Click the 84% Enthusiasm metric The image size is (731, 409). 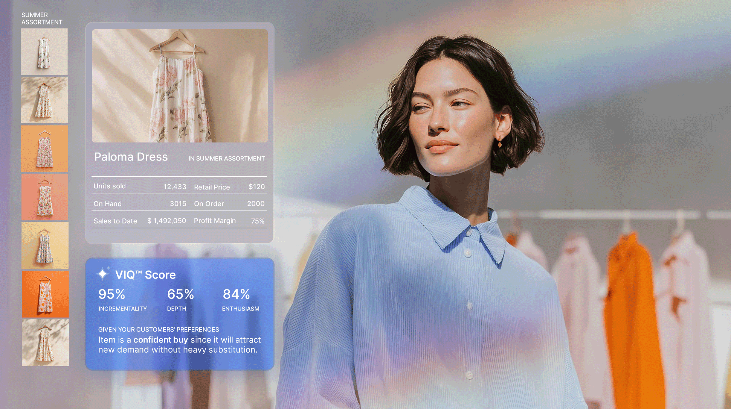tap(237, 295)
